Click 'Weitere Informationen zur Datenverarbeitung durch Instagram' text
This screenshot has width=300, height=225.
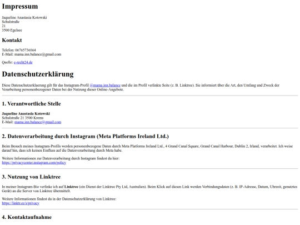tap(61, 158)
